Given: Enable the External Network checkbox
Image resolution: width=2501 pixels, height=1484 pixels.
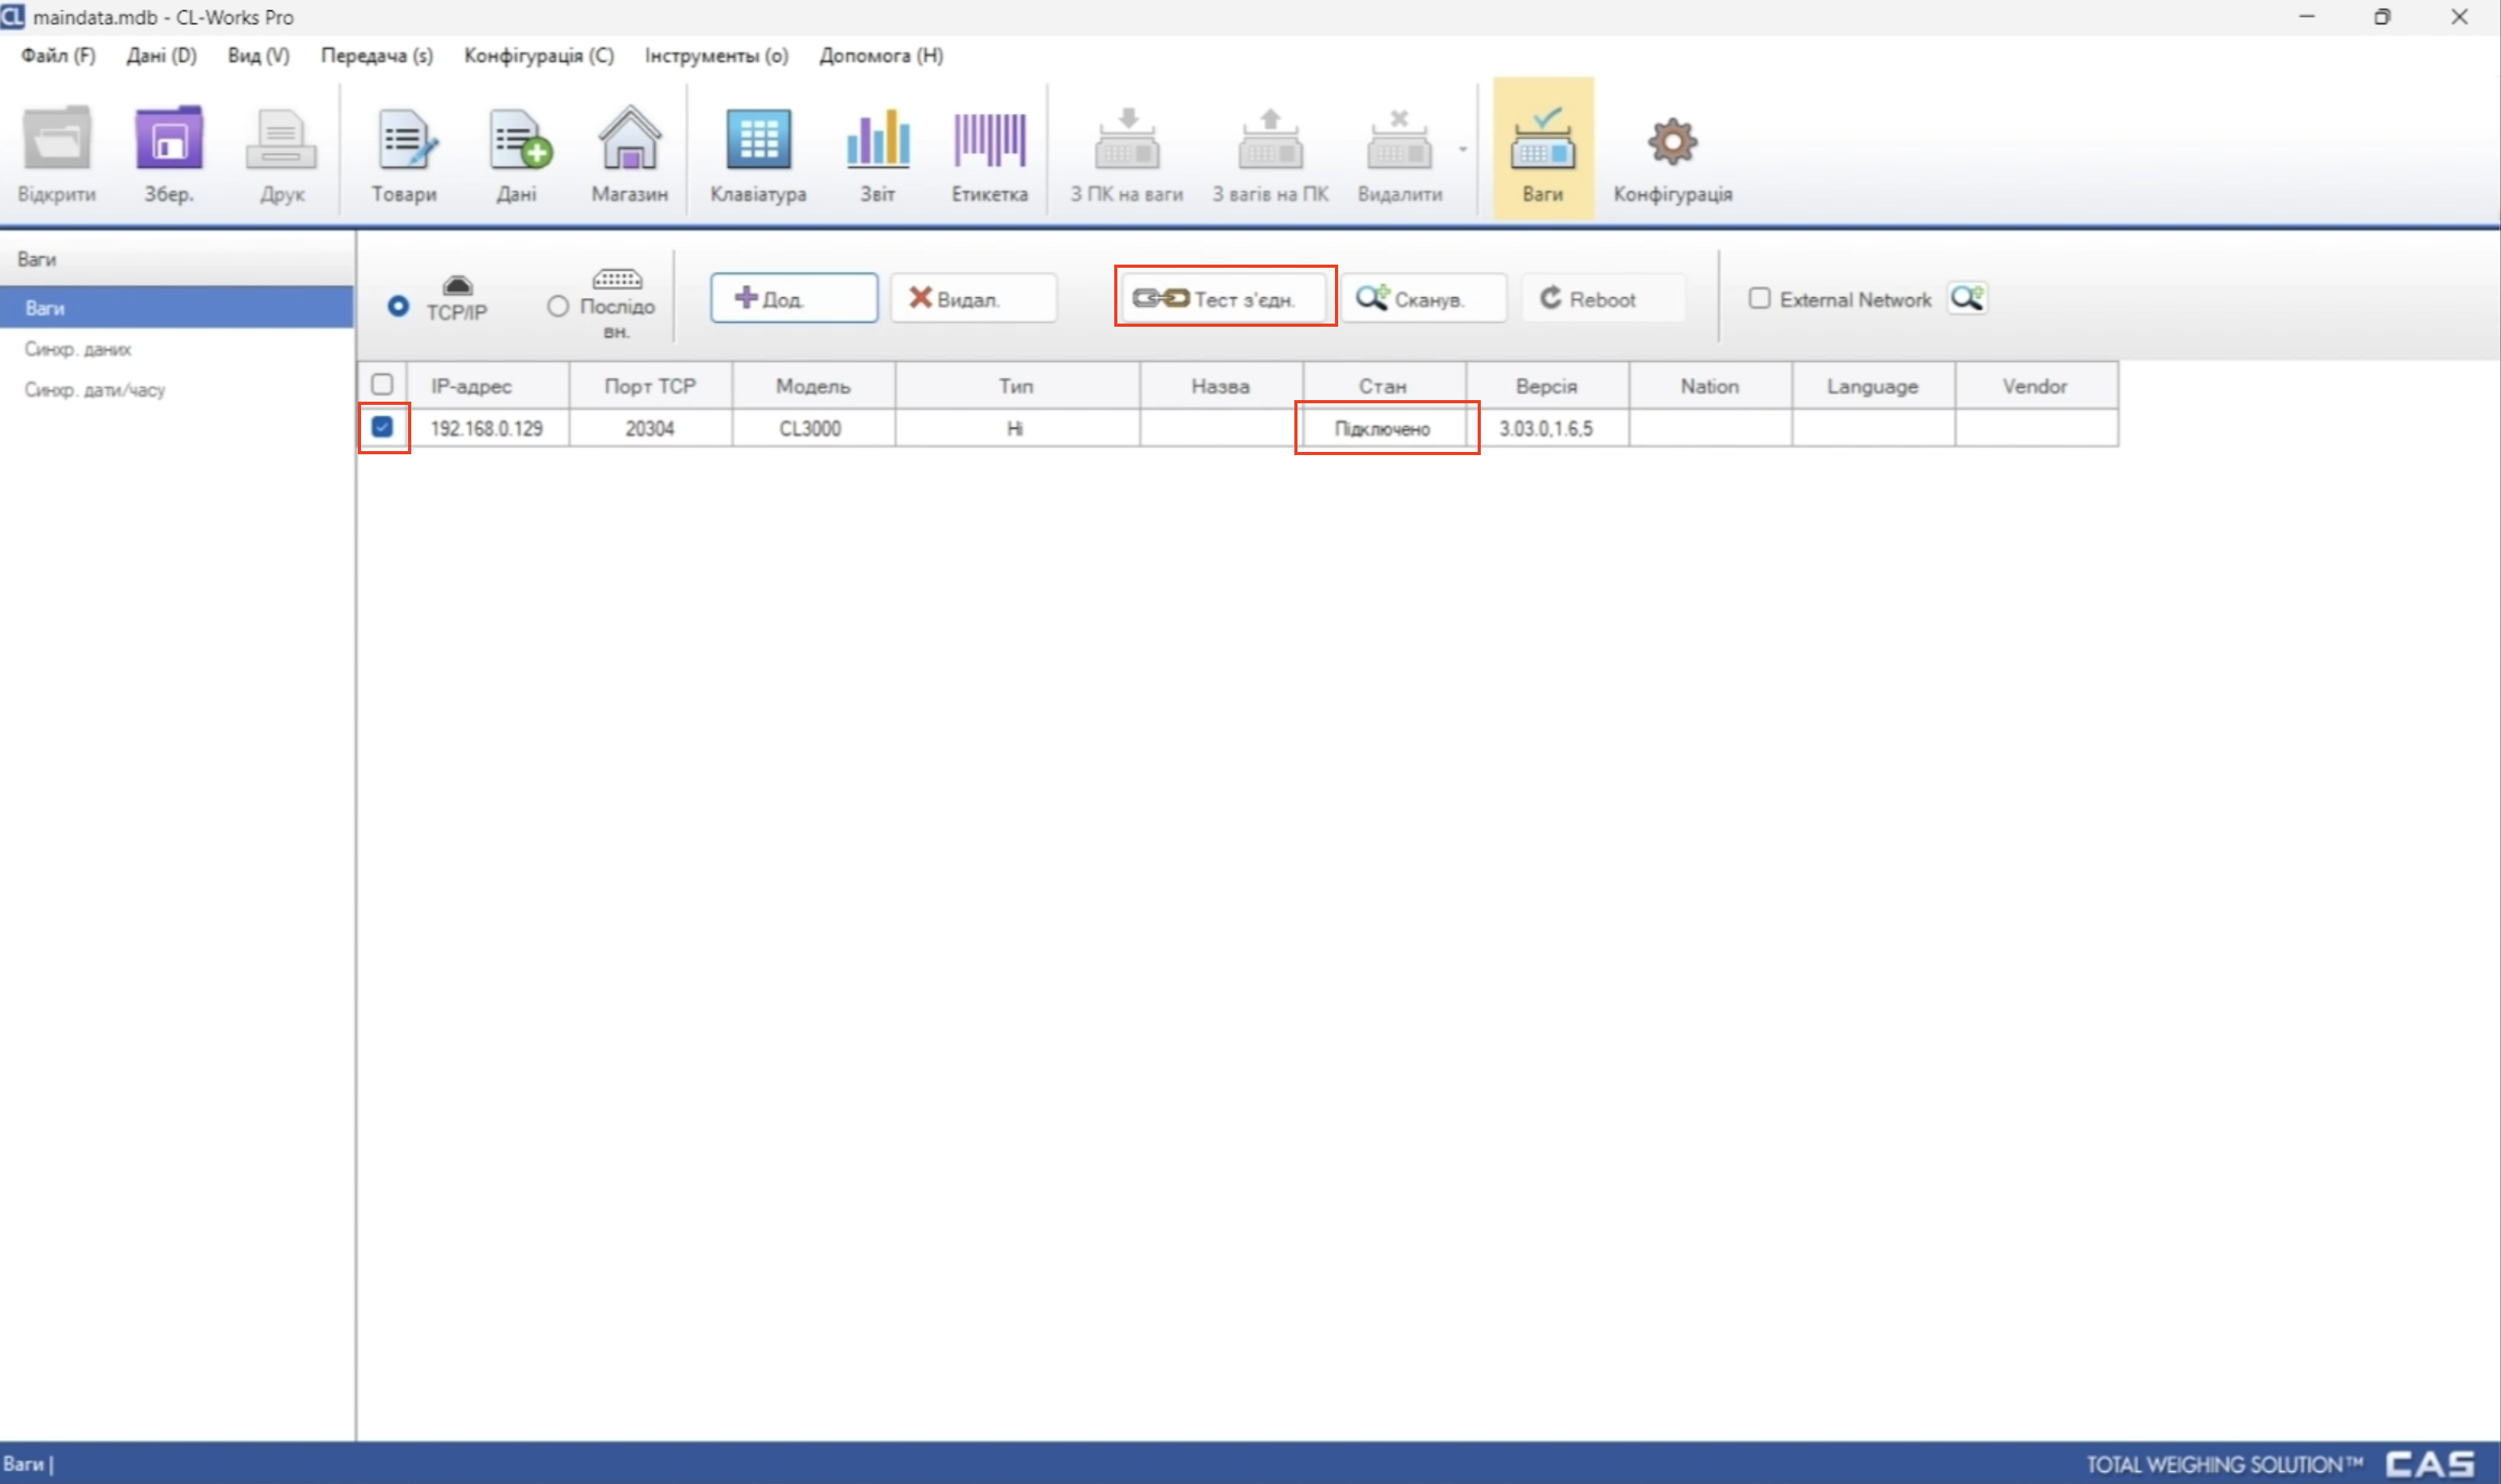Looking at the screenshot, I should tap(1759, 298).
